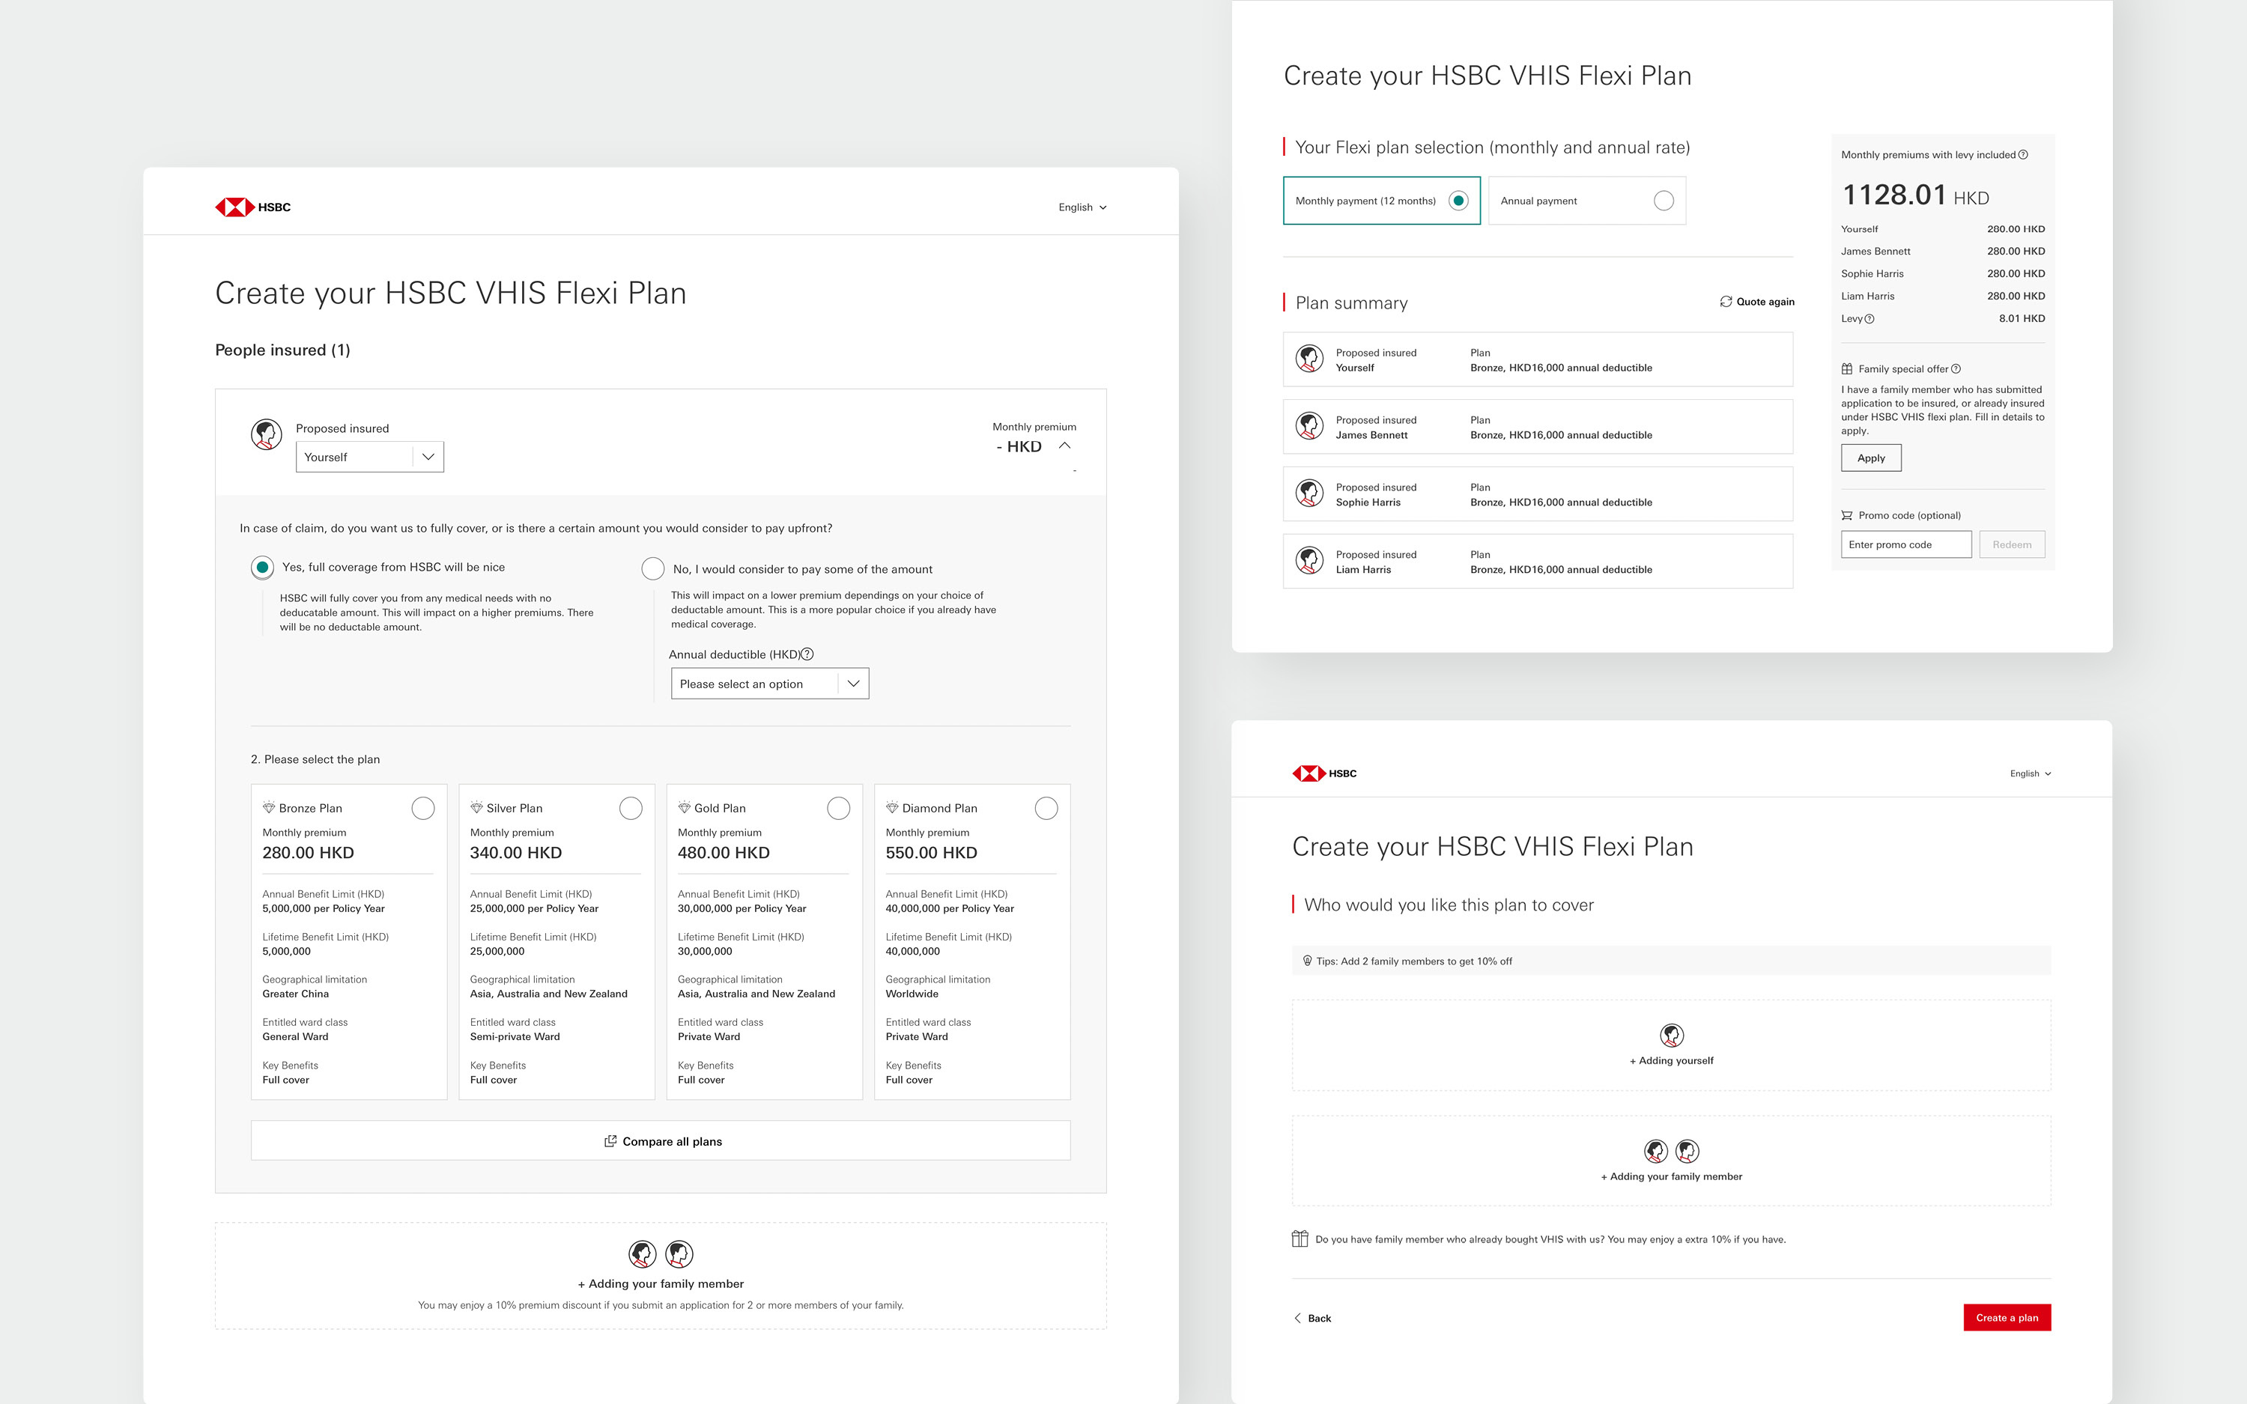This screenshot has width=2247, height=1404.
Task: Click + Adding your family member in cover selection window
Action: coord(1671,1161)
